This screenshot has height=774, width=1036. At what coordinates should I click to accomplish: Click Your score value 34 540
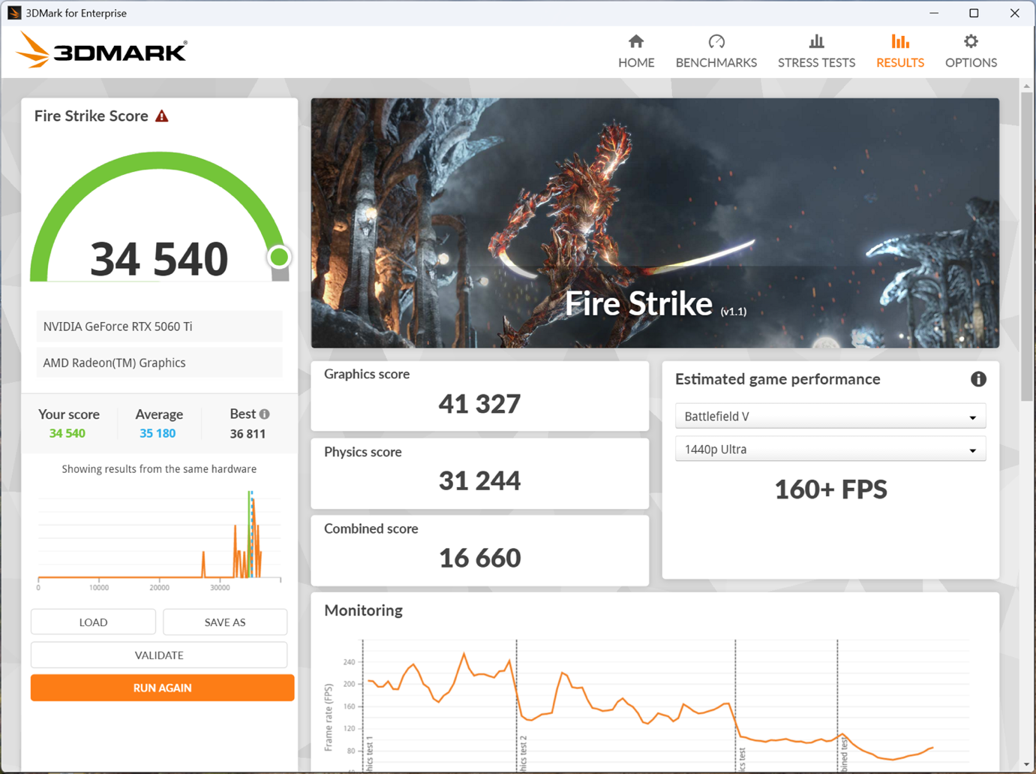pos(68,433)
